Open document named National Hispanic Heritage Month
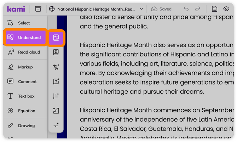Screen dimensions: 237x142 pos(96,9)
